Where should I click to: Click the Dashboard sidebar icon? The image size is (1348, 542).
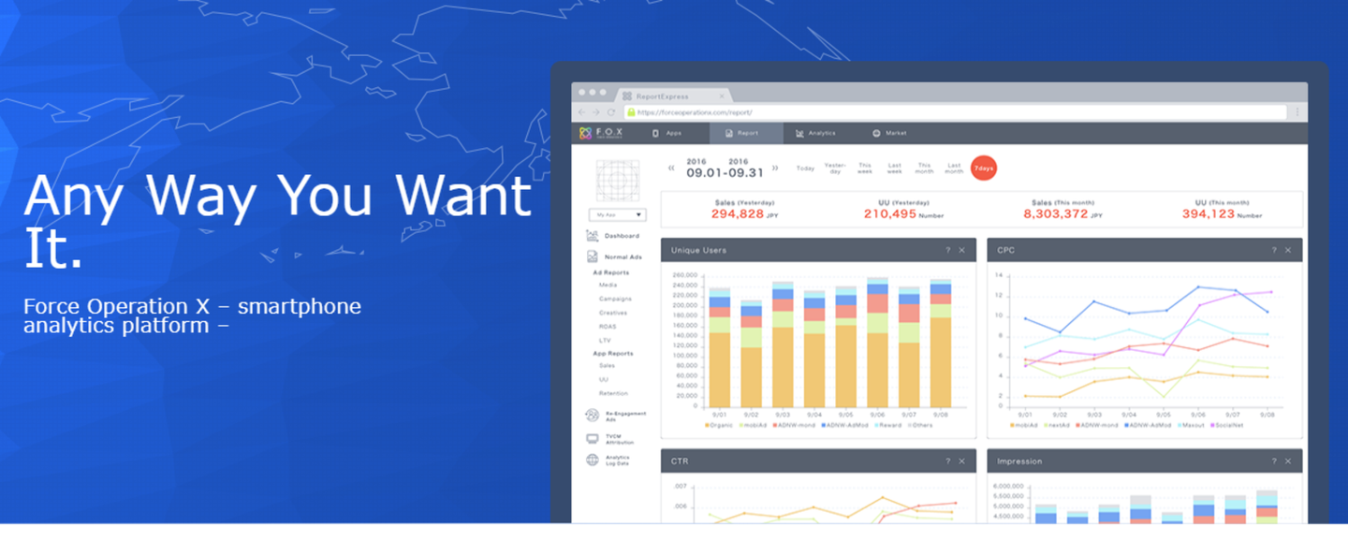click(x=593, y=236)
